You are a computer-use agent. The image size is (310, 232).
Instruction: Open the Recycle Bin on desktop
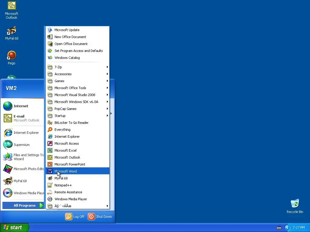pos(295,206)
